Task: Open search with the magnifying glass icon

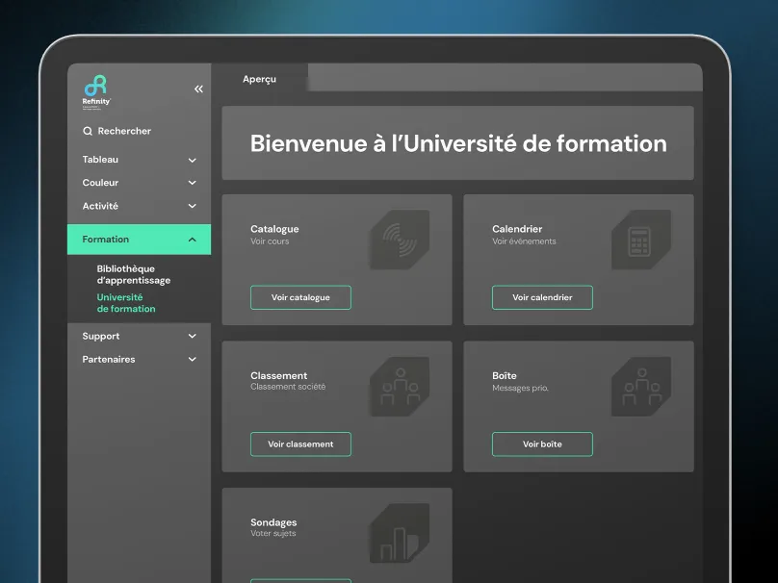Action: (x=88, y=130)
